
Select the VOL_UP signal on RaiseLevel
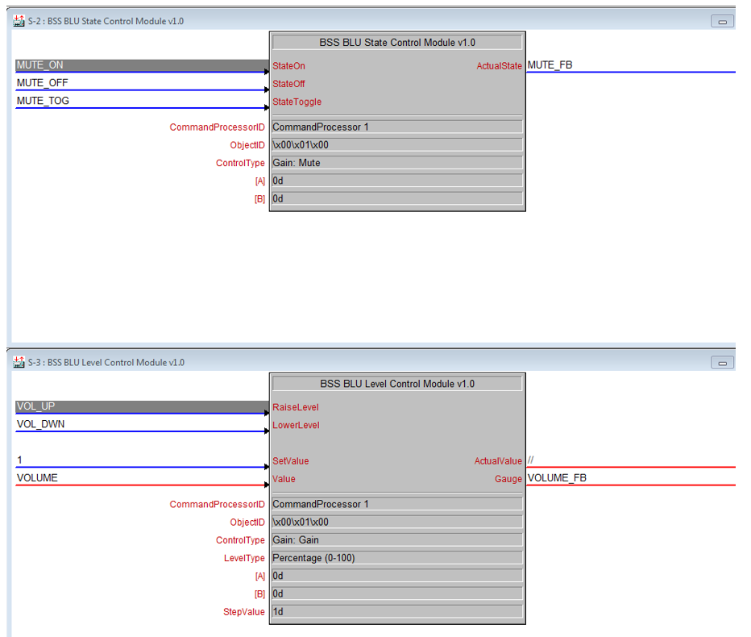pos(36,406)
